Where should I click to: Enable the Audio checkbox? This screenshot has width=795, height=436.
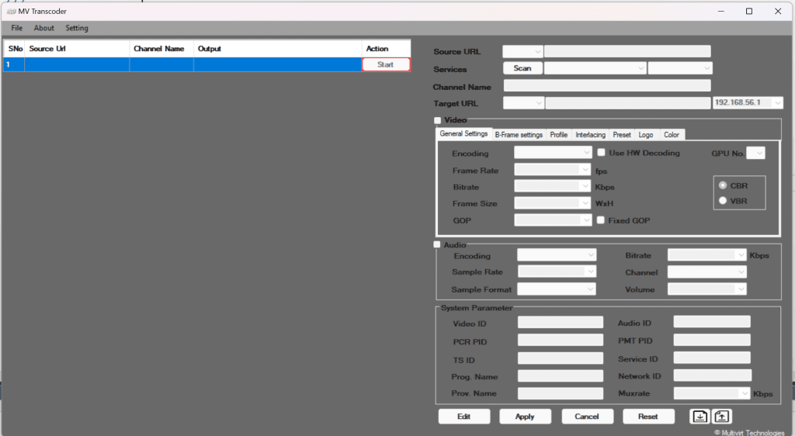pyautogui.click(x=438, y=244)
